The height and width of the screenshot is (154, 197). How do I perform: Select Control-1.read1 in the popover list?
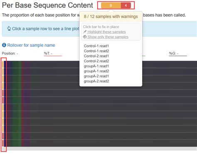[x=96, y=46]
